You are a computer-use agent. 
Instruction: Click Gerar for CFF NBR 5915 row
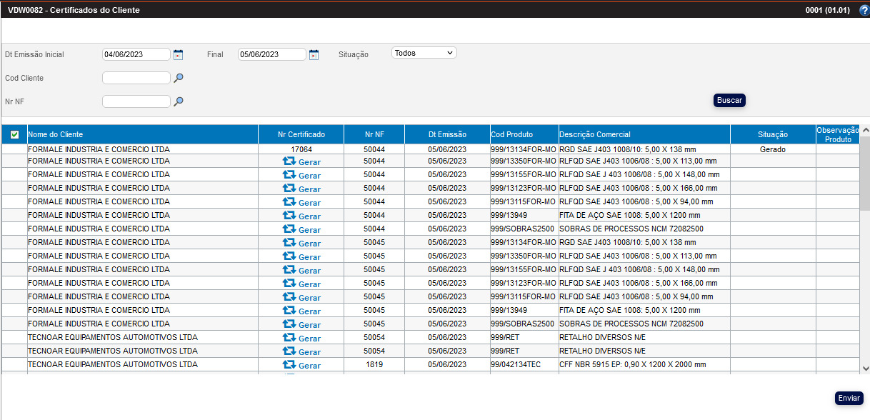pos(301,365)
